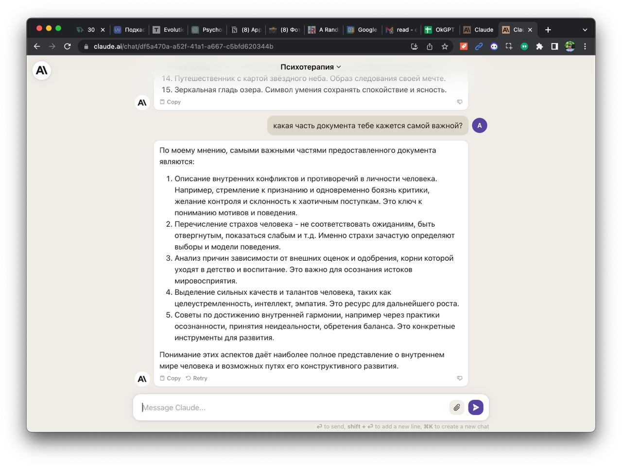
Task: Give thumbs-down feedback on the previous response
Action: pos(460,102)
